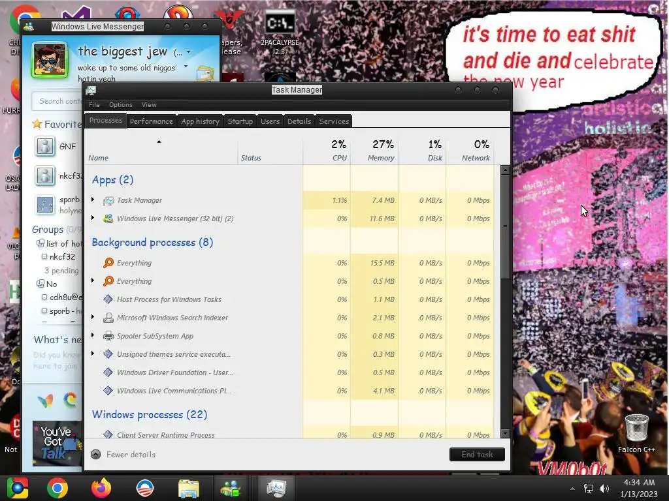Select the Windows Live Messenger icon in process list
The width and height of the screenshot is (669, 501).
coord(108,219)
